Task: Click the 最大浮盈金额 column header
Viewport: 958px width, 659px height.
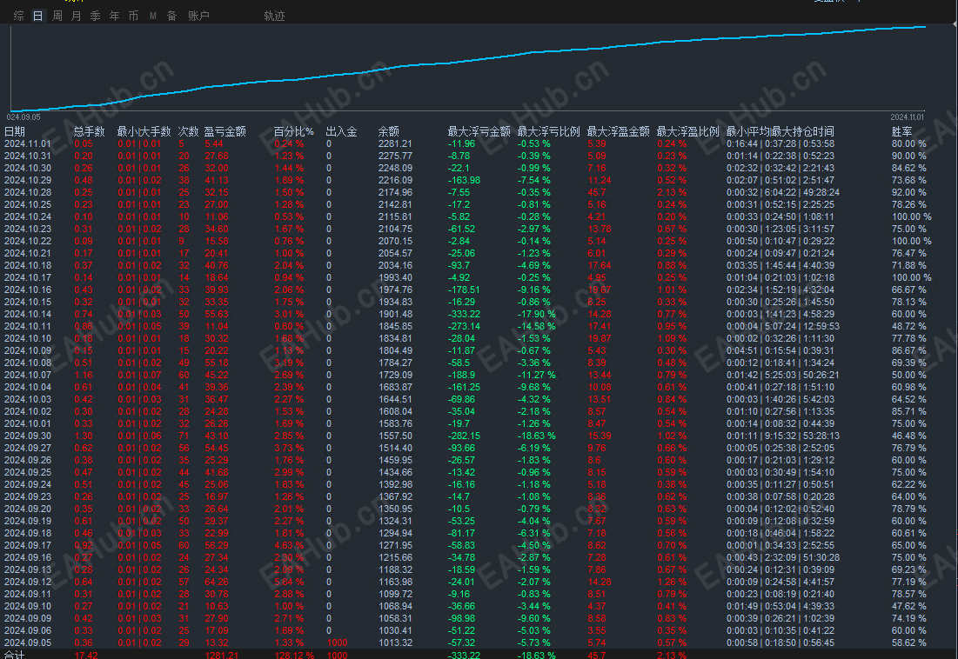Action: (x=619, y=131)
